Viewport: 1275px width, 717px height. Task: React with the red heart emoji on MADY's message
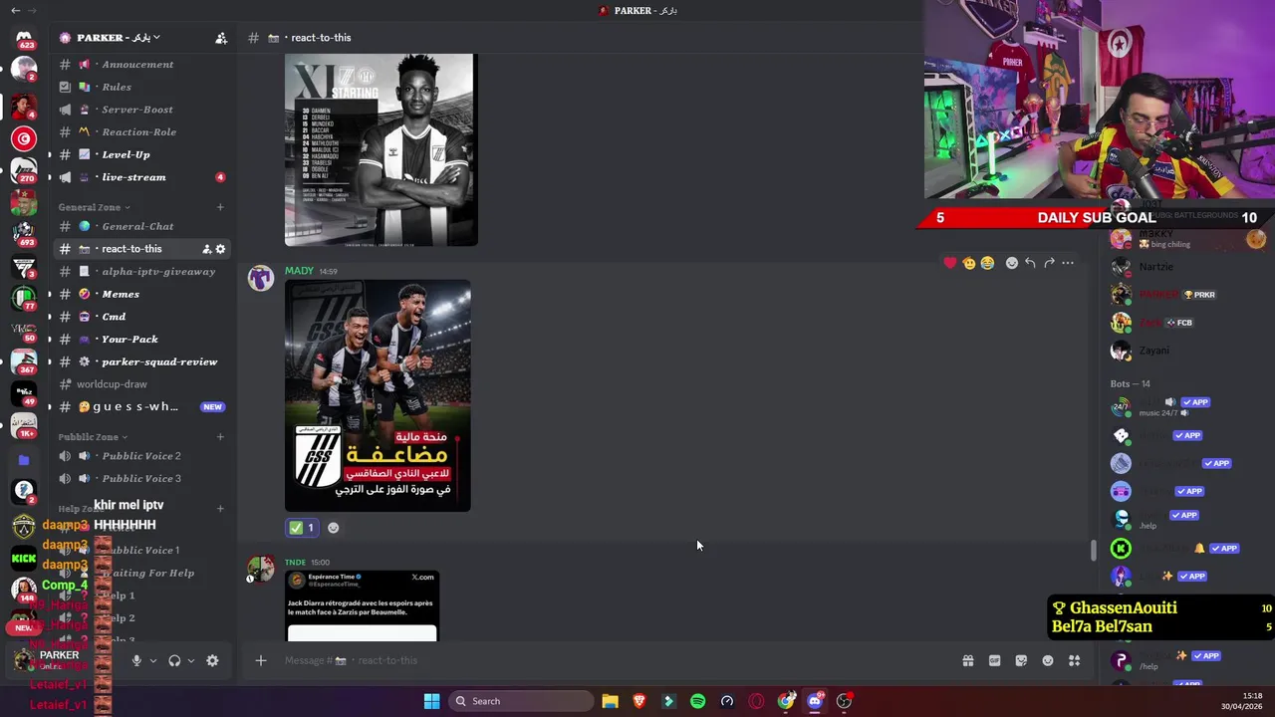pos(950,263)
